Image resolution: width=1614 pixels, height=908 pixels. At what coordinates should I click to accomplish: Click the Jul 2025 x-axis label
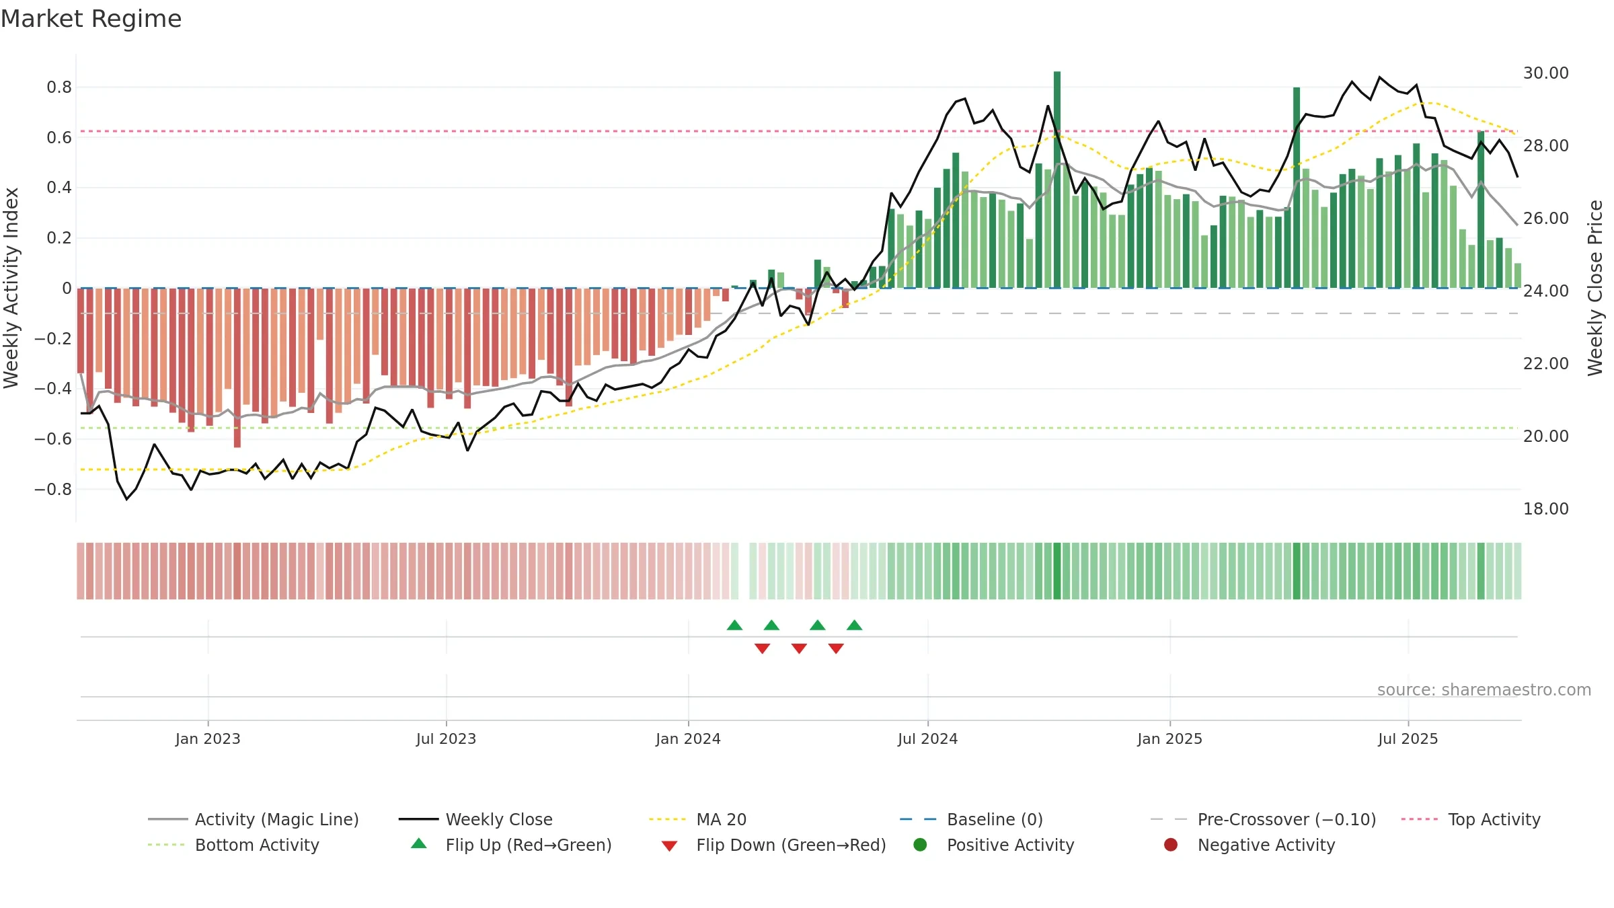[x=1408, y=739]
